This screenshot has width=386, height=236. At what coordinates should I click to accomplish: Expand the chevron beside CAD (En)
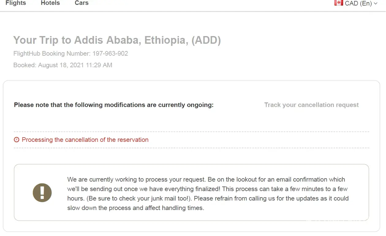(x=376, y=4)
